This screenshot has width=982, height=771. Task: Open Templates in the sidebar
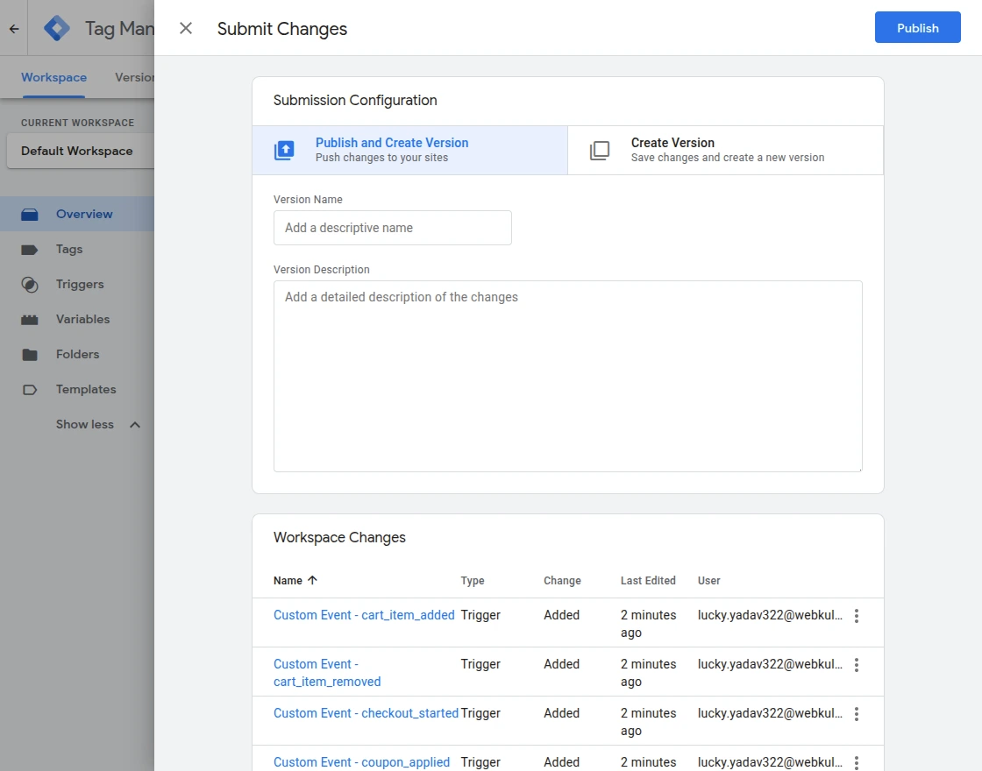click(x=77, y=389)
